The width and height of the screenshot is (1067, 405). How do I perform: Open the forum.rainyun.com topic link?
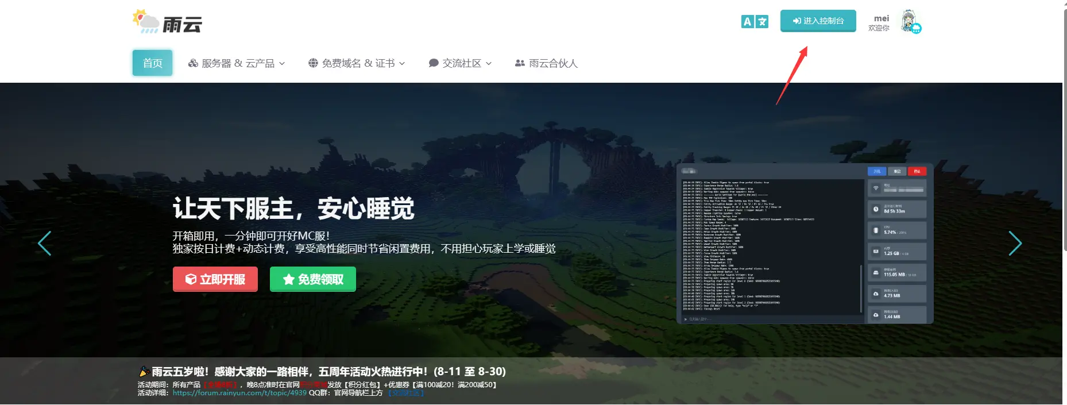coord(239,393)
